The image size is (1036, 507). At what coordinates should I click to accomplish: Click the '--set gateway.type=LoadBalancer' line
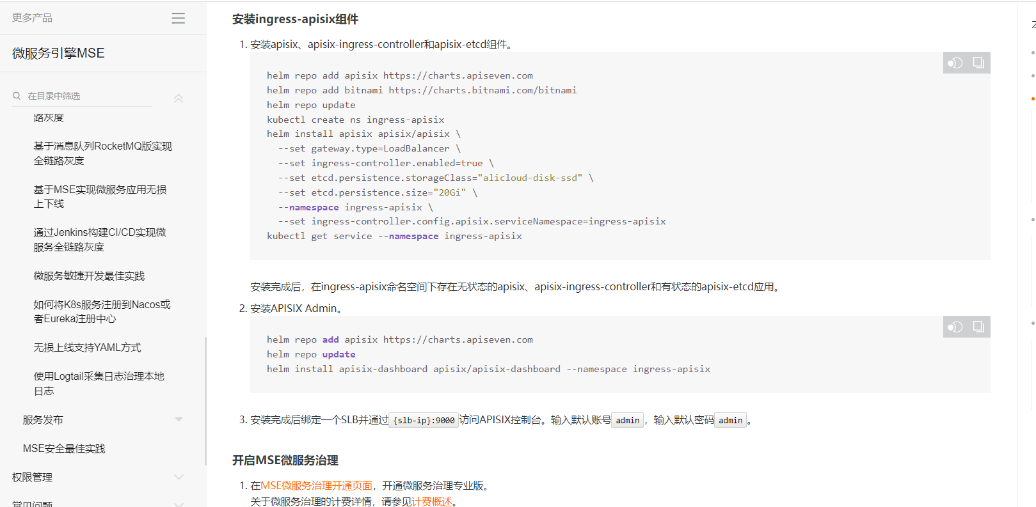pos(369,148)
